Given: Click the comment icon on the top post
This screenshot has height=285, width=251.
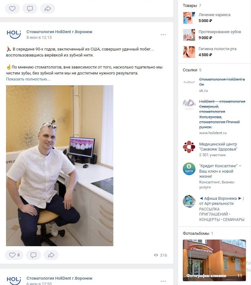Looking at the screenshot, I should (x=30, y=9).
